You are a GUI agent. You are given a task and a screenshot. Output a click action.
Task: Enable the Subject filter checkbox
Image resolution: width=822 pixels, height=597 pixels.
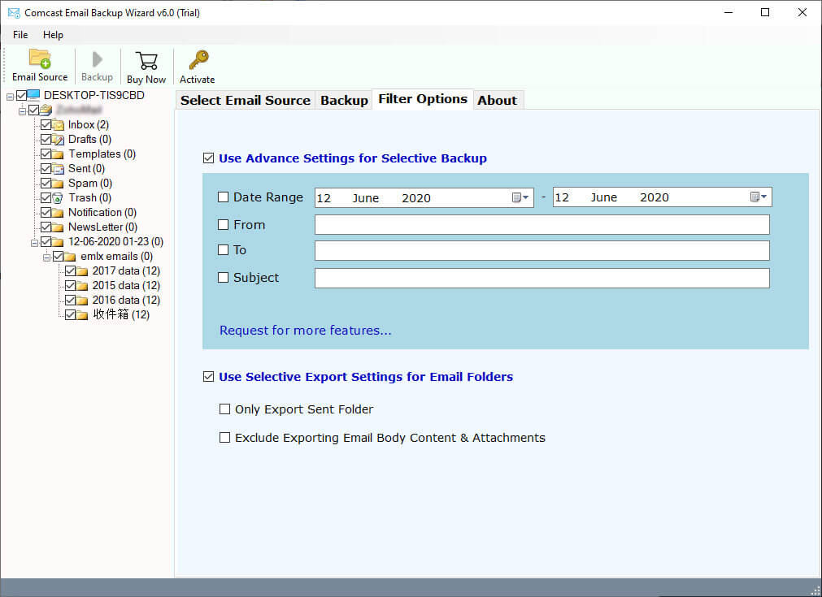(x=224, y=278)
